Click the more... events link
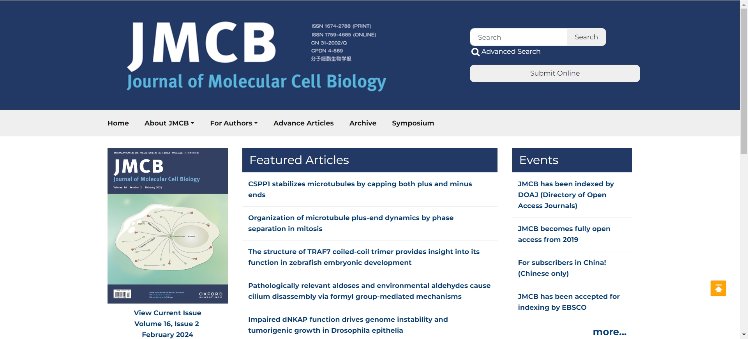The image size is (748, 339). 609,332
